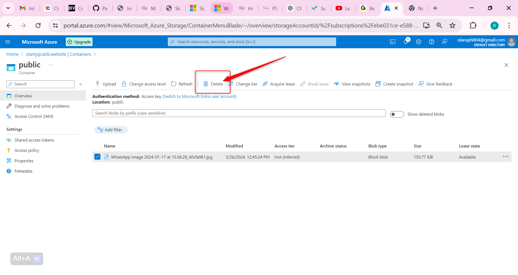The image size is (518, 275).
Task: Sort blobs by Name column
Action: [x=110, y=146]
